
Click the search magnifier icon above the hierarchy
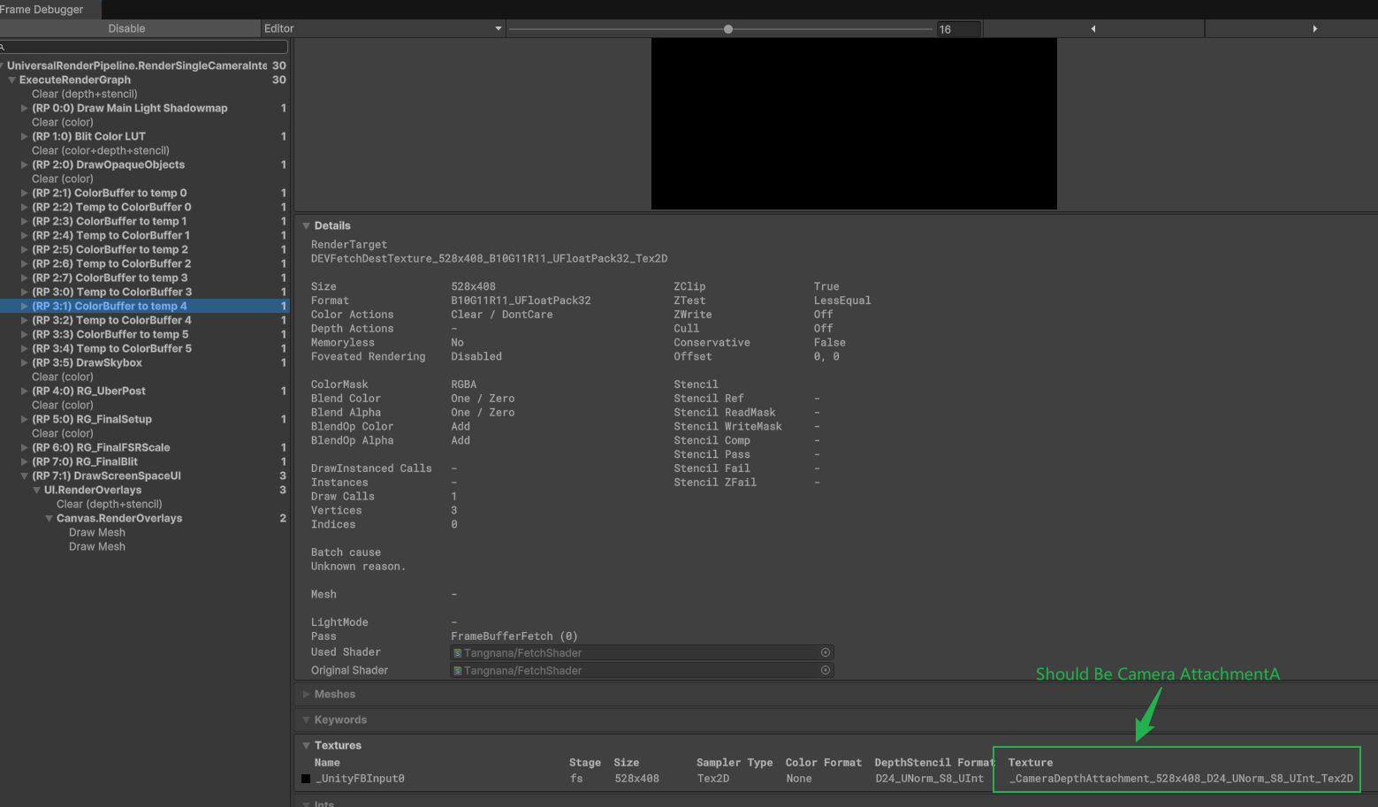click(x=7, y=46)
